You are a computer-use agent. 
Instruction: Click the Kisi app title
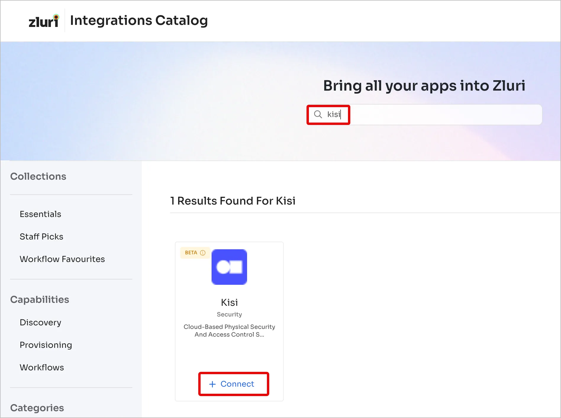[229, 303]
